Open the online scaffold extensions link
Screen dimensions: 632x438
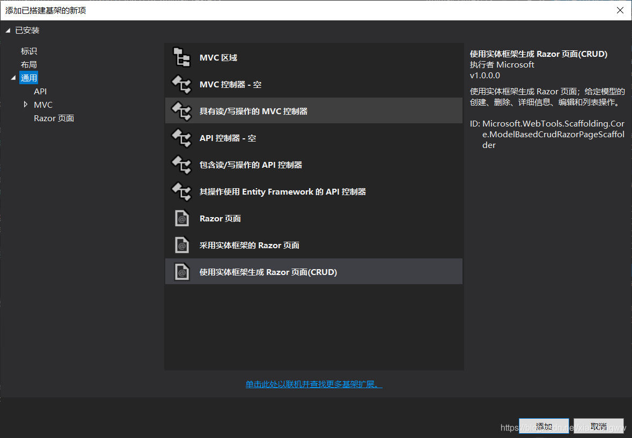(313, 384)
